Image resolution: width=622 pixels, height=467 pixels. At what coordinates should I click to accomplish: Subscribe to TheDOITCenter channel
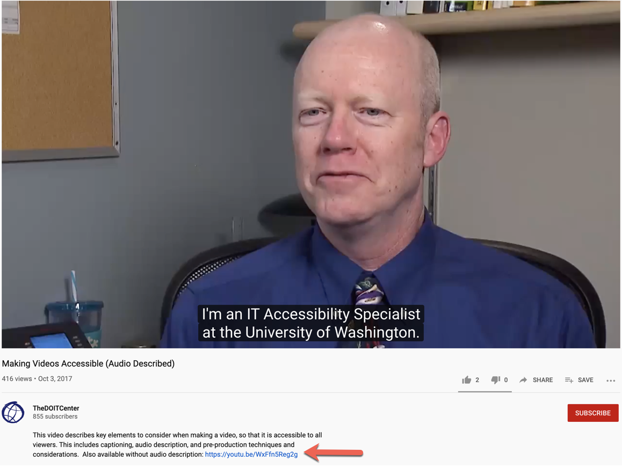point(592,413)
